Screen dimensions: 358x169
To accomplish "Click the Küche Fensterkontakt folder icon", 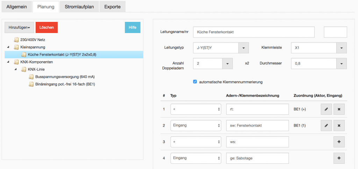I will click(24, 55).
